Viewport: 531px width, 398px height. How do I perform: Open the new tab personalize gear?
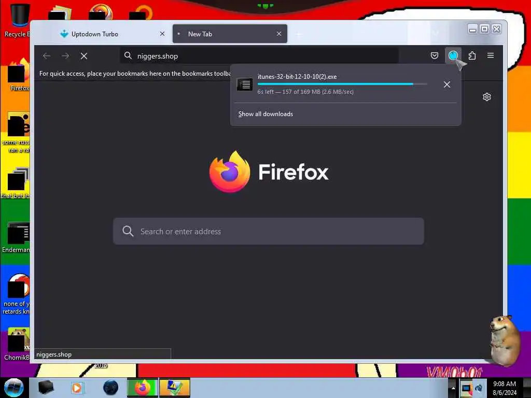[x=486, y=97]
